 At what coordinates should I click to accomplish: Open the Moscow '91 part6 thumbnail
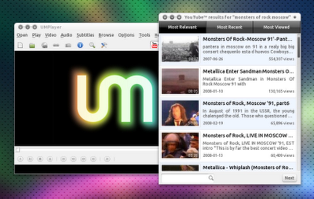180,113
